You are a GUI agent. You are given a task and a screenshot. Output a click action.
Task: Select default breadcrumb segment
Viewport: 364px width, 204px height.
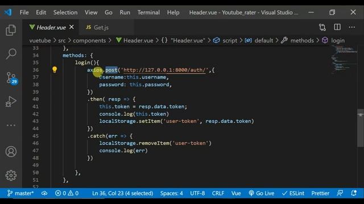pos(259,40)
